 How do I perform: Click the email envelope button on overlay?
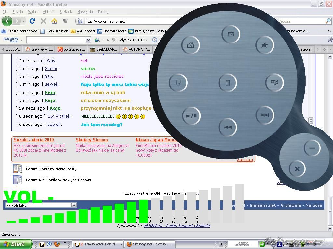pyautogui.click(x=231, y=34)
